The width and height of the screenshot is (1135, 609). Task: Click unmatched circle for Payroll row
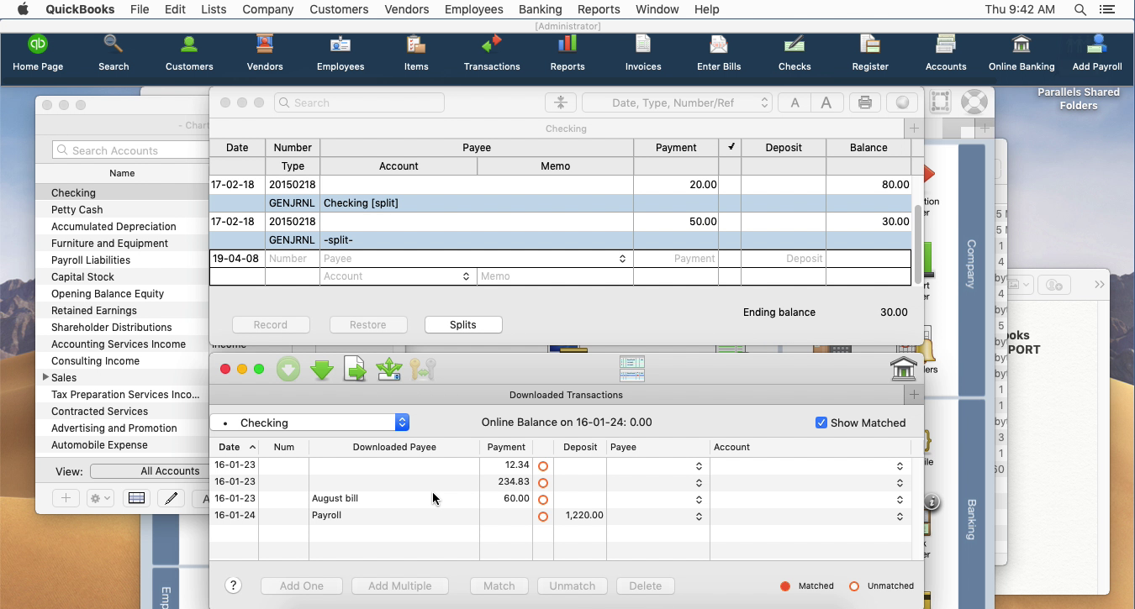pyautogui.click(x=543, y=517)
